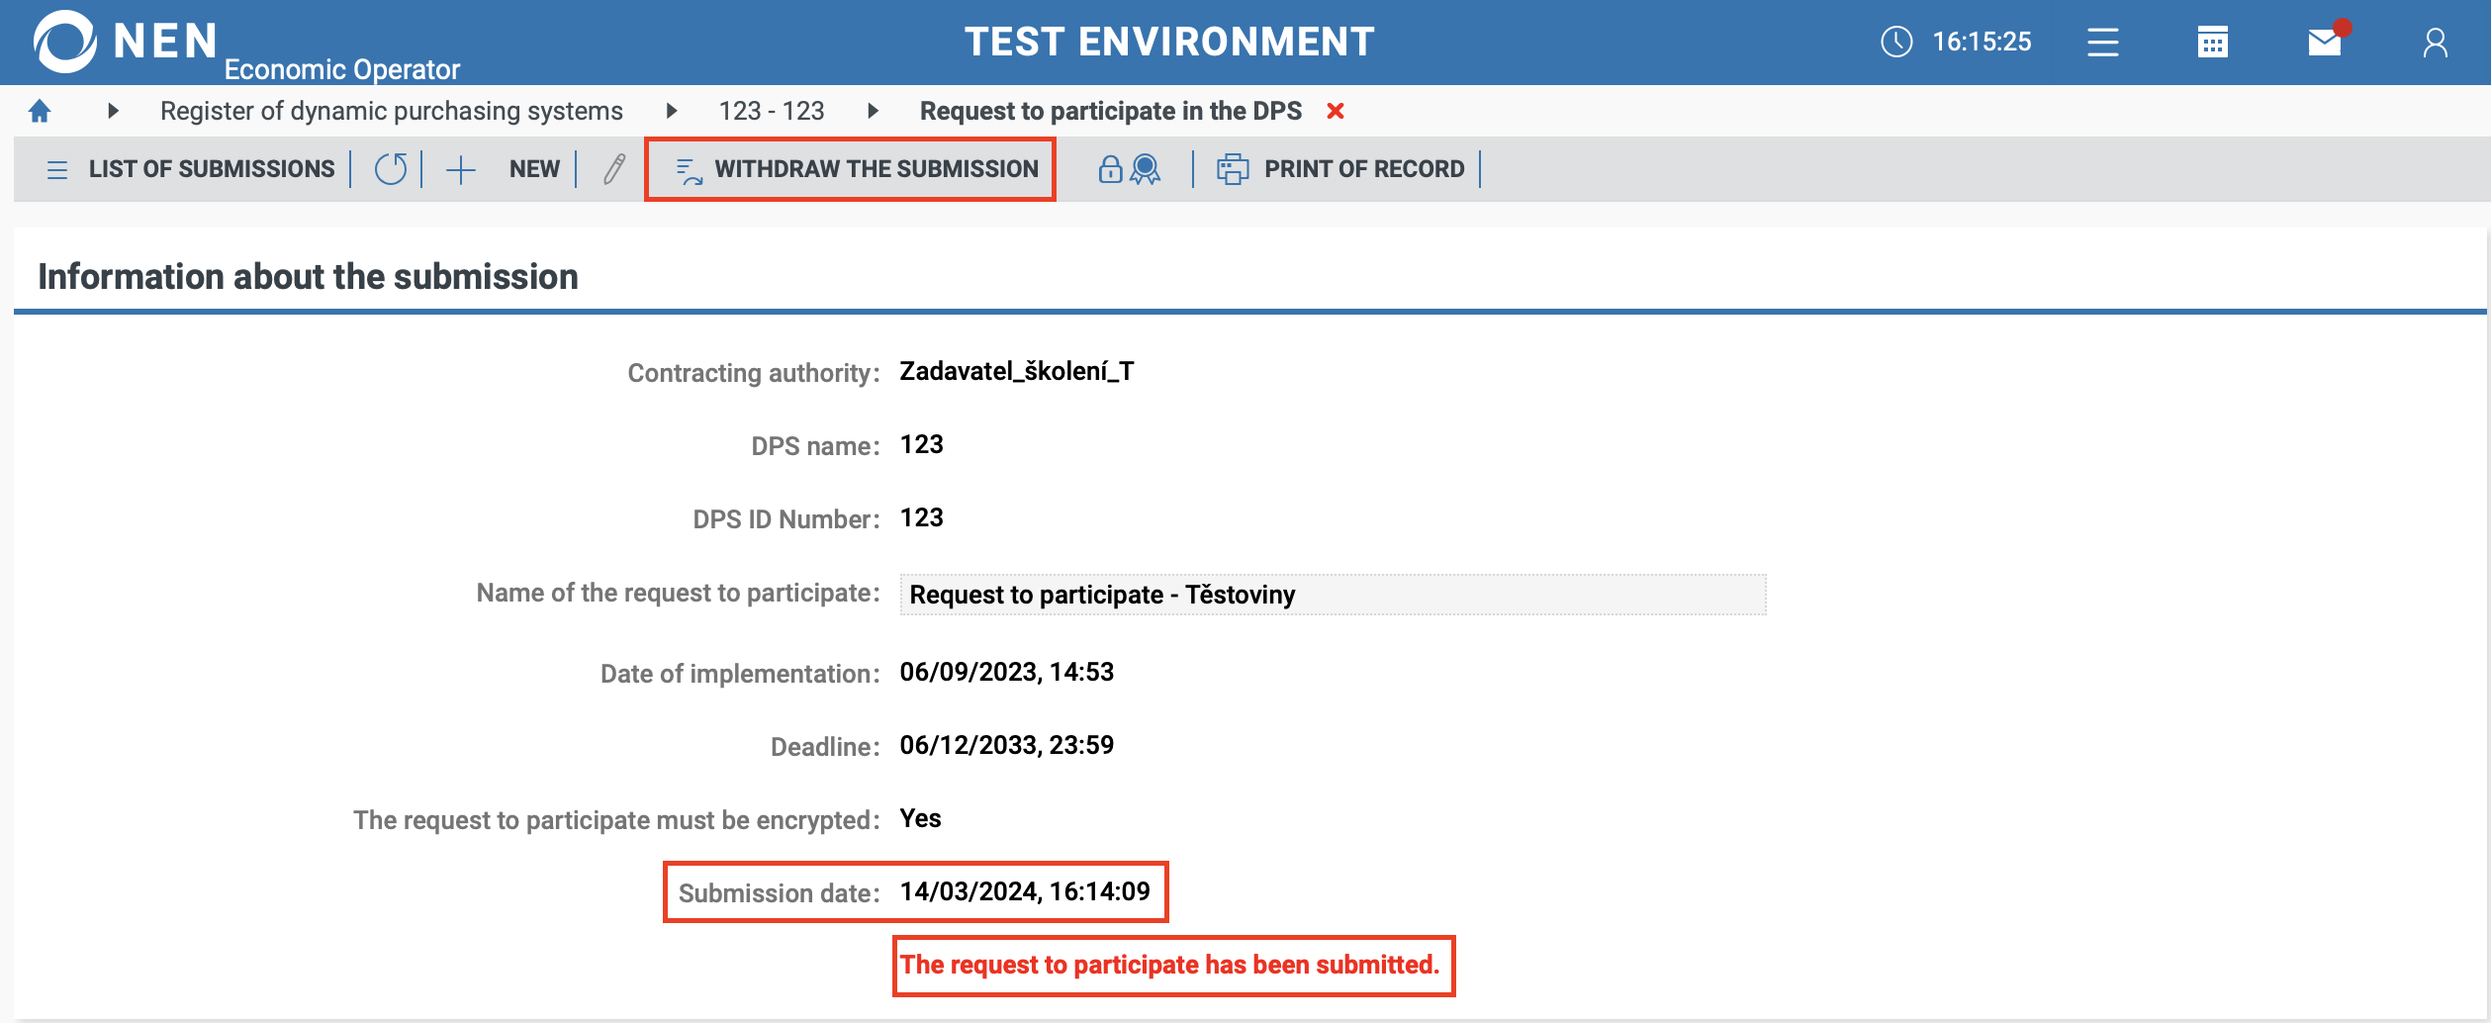Screen dimensions: 2491x1023
Task: Click Print of Record button
Action: 1340,169
